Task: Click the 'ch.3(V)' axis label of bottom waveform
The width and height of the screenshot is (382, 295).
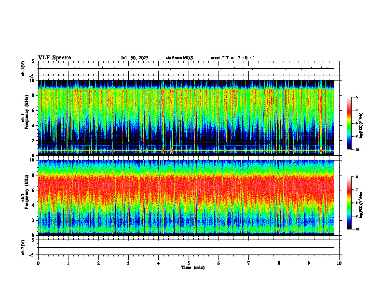Action: [23, 248]
